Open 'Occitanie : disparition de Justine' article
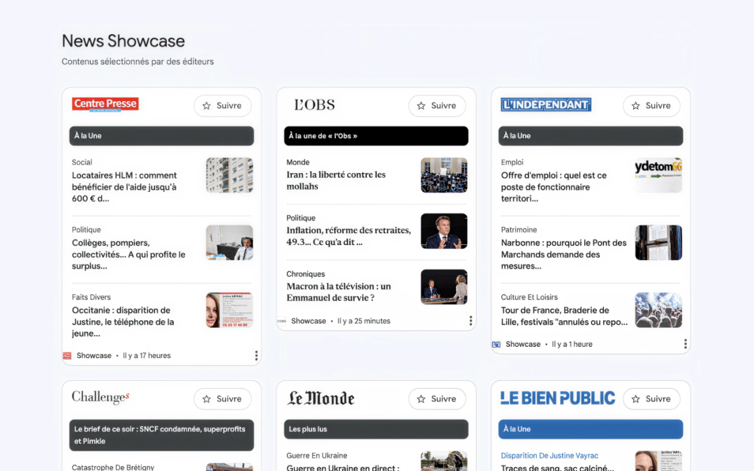Screen dimensions: 754x471 pos(123,322)
